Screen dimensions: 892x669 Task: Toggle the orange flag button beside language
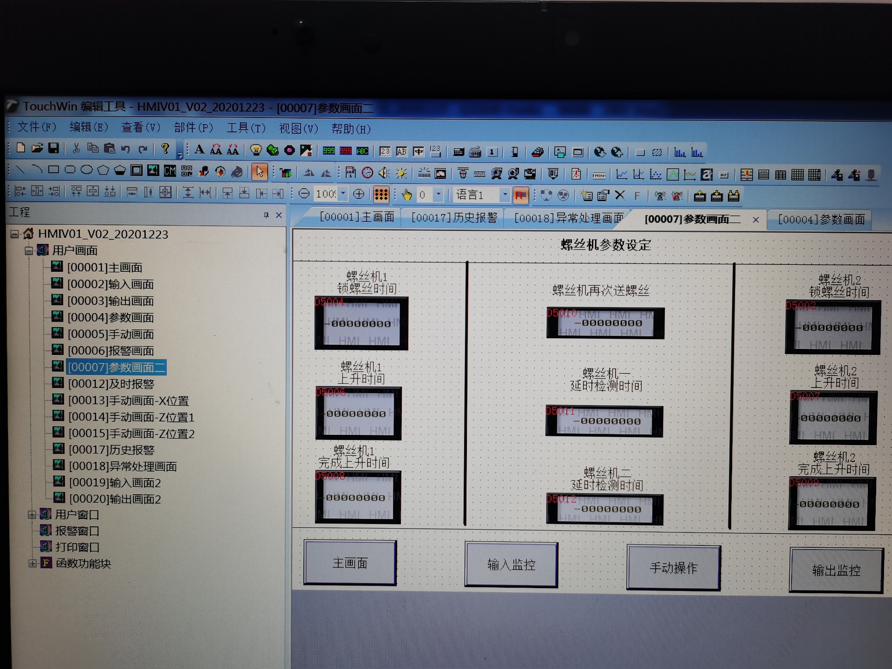pyautogui.click(x=520, y=195)
